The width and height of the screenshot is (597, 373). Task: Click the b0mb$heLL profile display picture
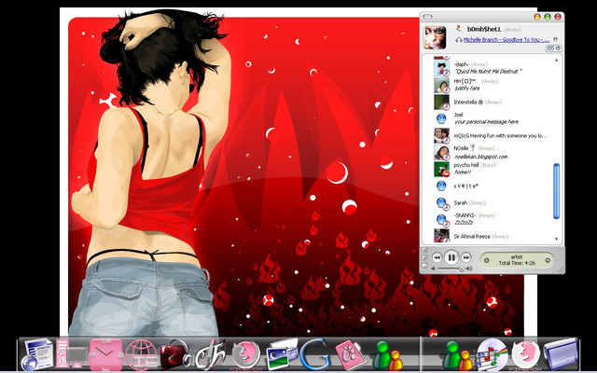[x=435, y=37]
